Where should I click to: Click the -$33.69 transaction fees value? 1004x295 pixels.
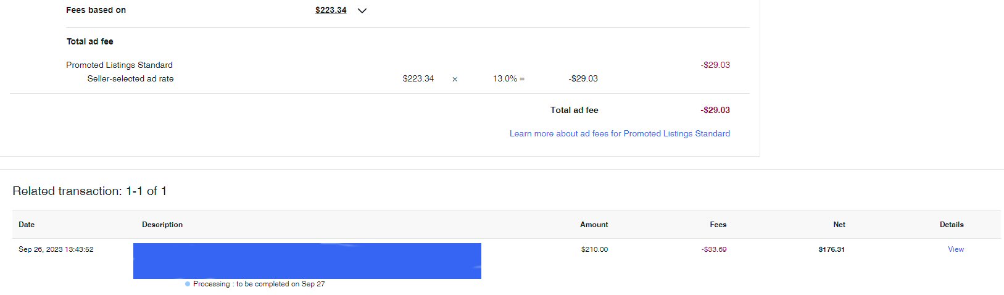pos(714,249)
